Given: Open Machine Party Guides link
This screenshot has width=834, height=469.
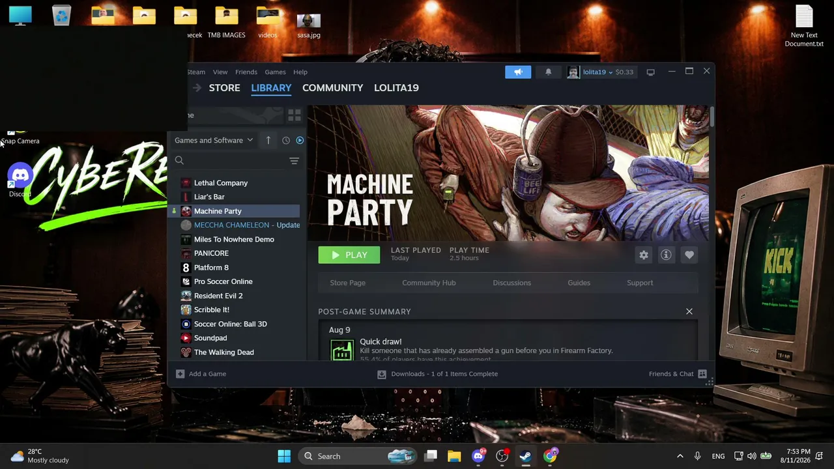Looking at the screenshot, I should [579, 283].
